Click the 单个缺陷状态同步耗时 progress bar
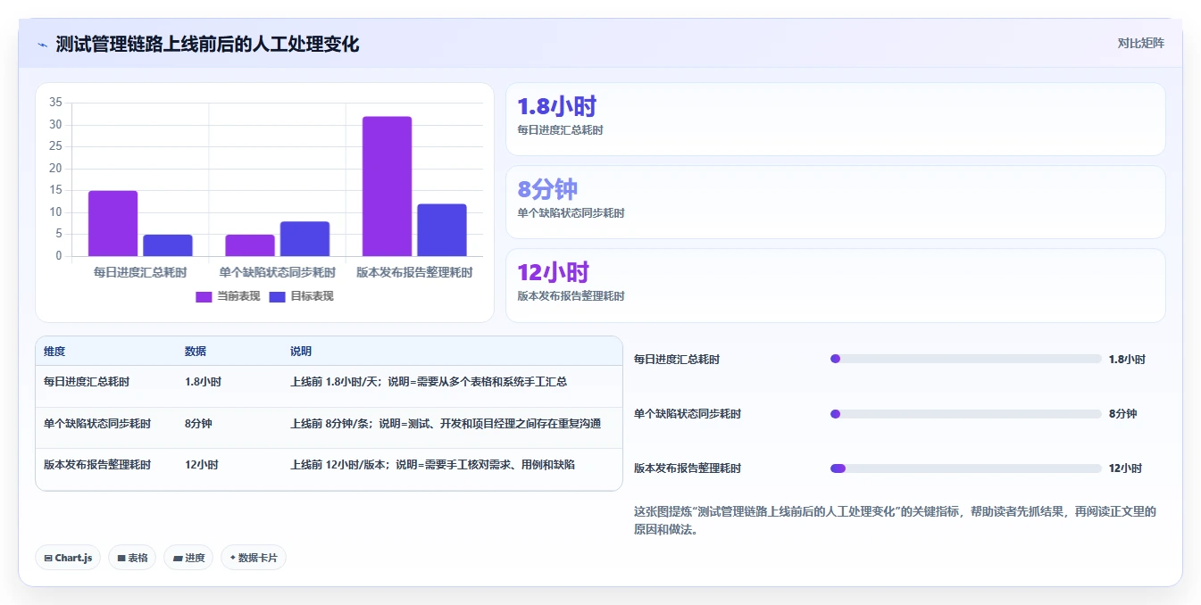 966,414
